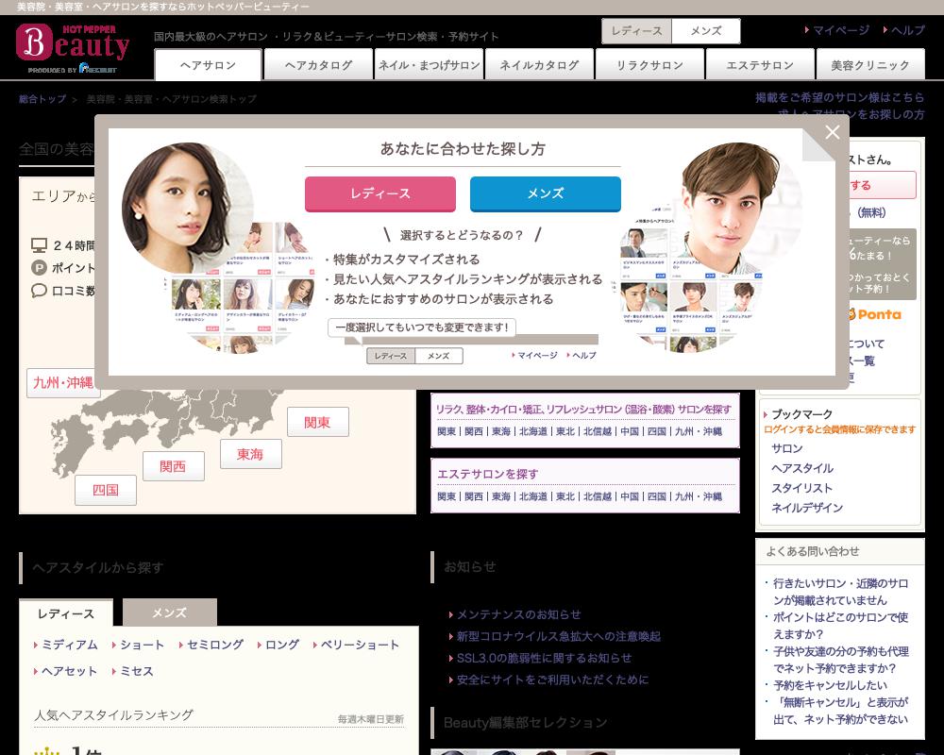Click the woman's portrait in the popup

pyautogui.click(x=188, y=209)
